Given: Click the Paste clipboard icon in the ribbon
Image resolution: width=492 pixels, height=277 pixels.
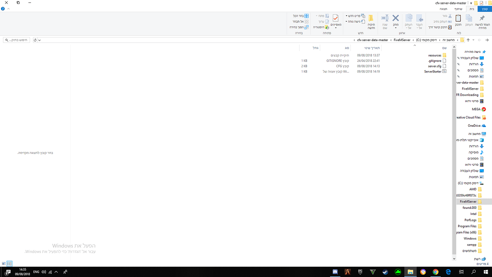Looking at the screenshot, I should tap(458, 18).
